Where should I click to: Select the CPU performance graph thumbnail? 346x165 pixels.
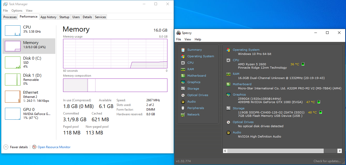coord(13,31)
